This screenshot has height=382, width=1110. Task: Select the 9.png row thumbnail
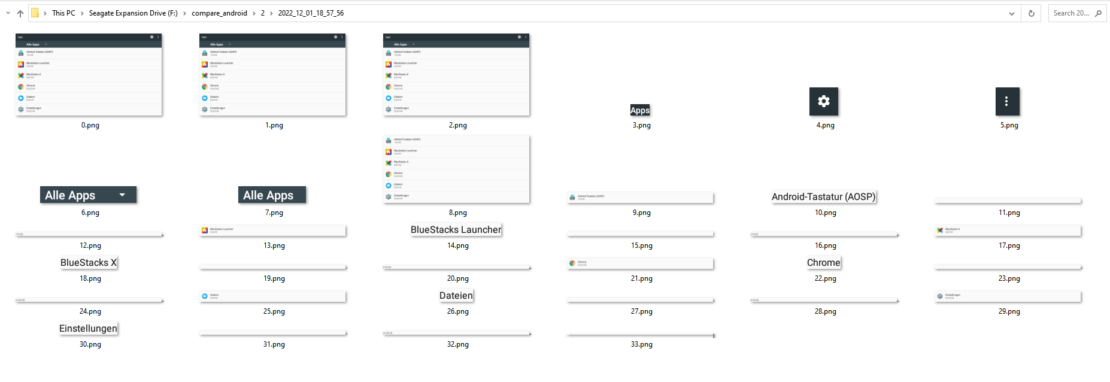coord(640,198)
